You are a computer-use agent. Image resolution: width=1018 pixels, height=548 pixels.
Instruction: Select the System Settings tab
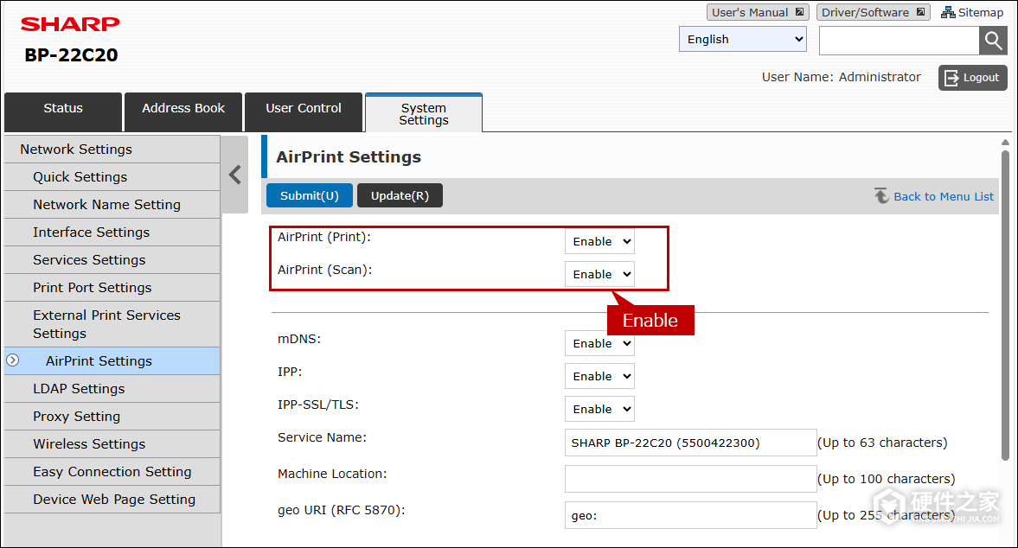pos(424,113)
